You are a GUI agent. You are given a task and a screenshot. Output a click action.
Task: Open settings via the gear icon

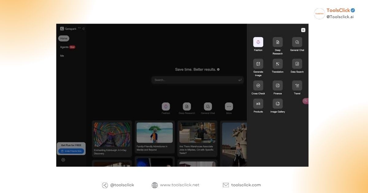coord(63,160)
